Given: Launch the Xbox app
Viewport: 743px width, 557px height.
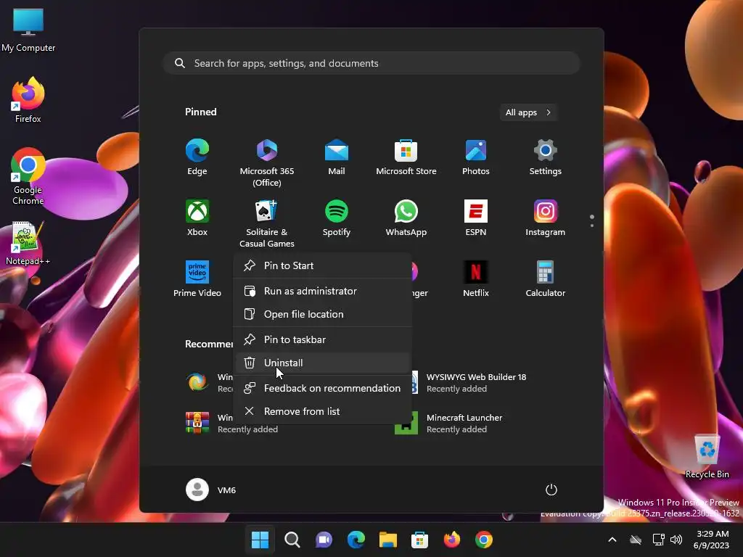Looking at the screenshot, I should coord(197,218).
